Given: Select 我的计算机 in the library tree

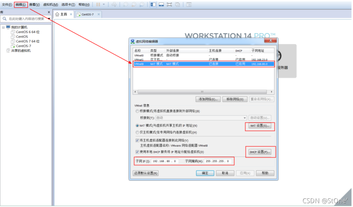Looking at the screenshot, I should pos(19,27).
